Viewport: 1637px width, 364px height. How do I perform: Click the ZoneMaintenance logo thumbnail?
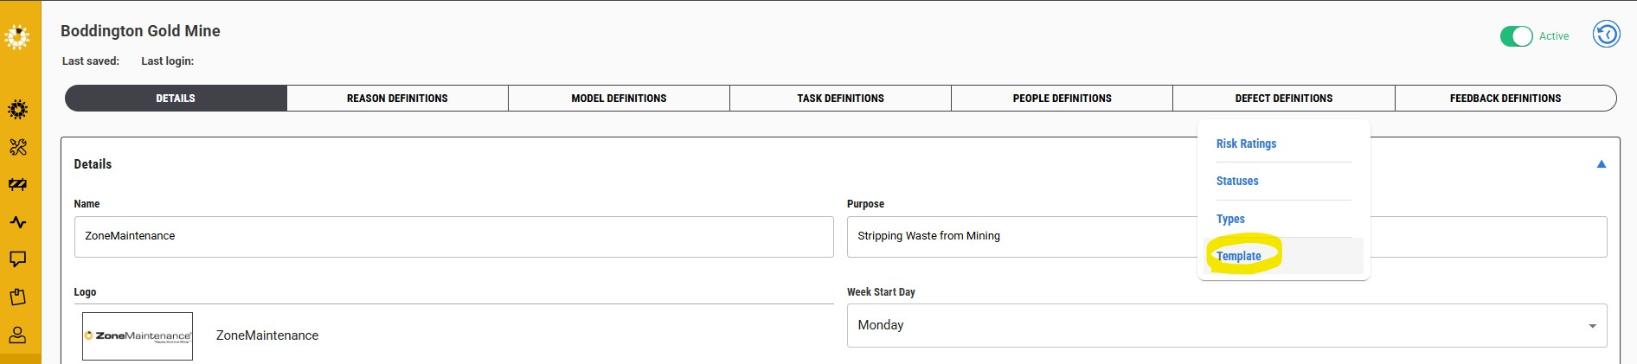tap(138, 335)
